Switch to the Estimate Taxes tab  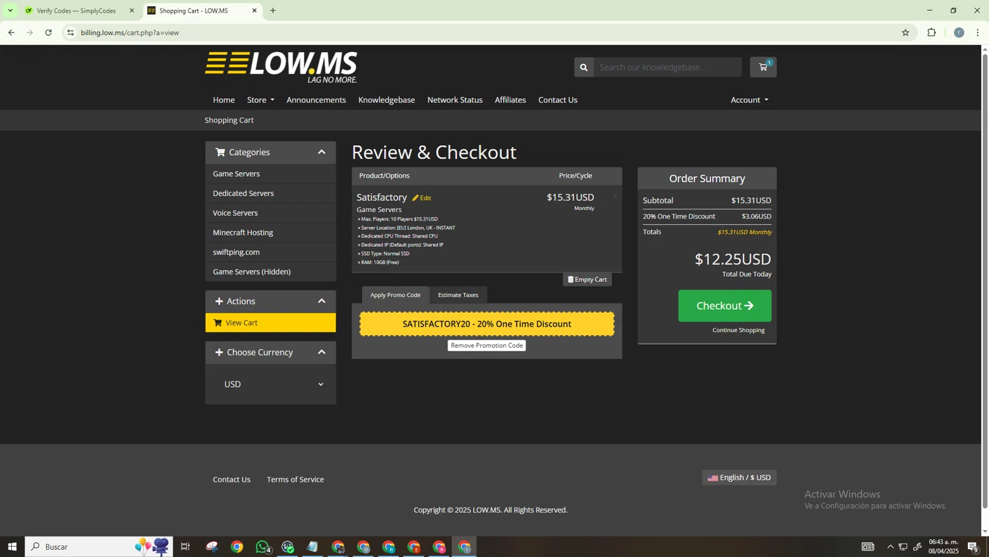(458, 295)
